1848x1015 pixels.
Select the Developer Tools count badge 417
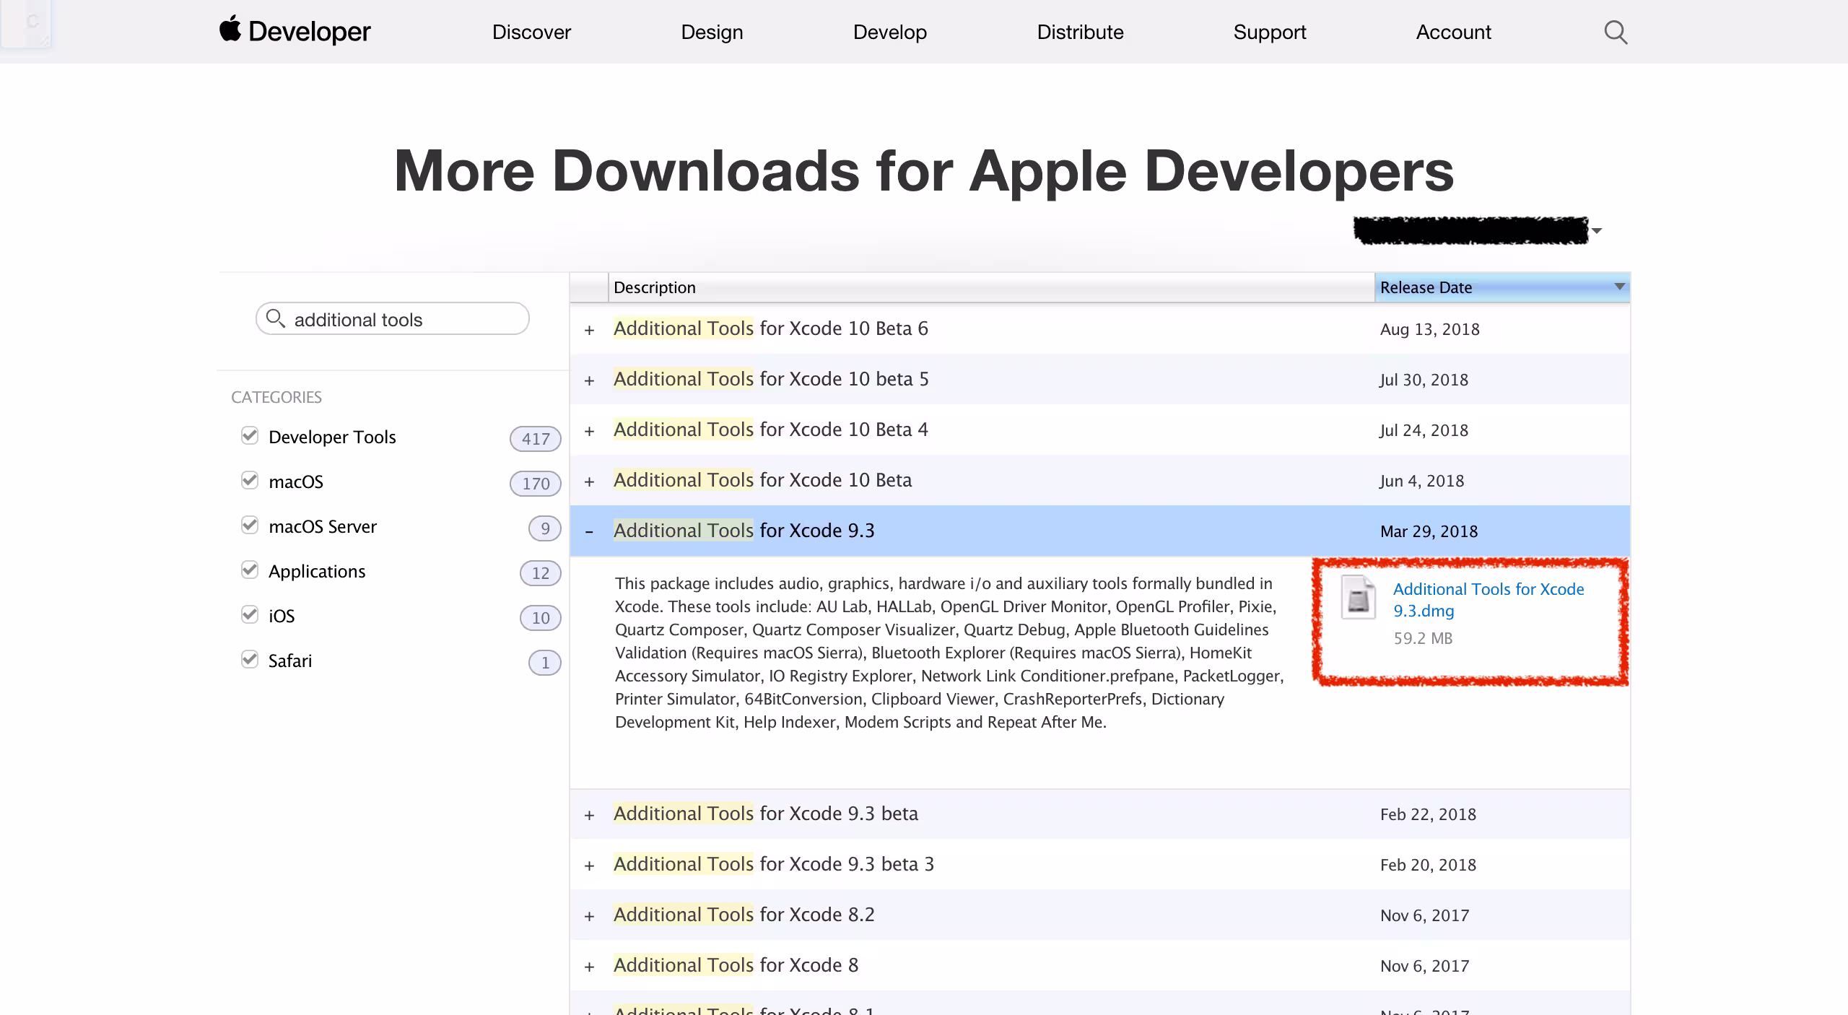pyautogui.click(x=536, y=438)
